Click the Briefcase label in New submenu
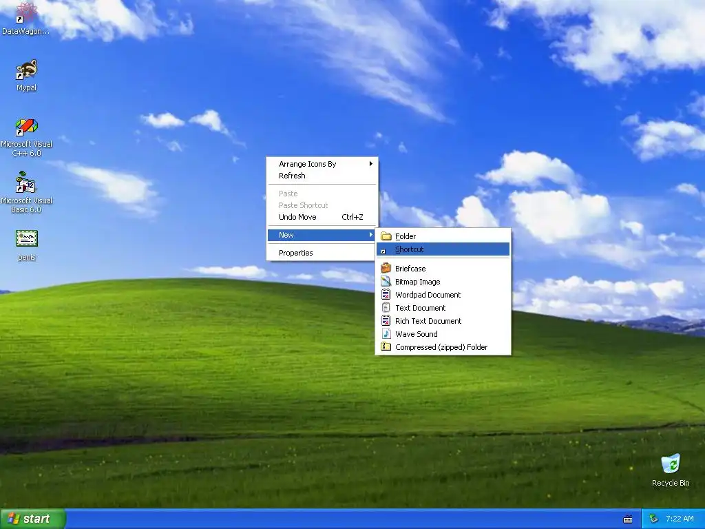The width and height of the screenshot is (705, 529). click(410, 269)
